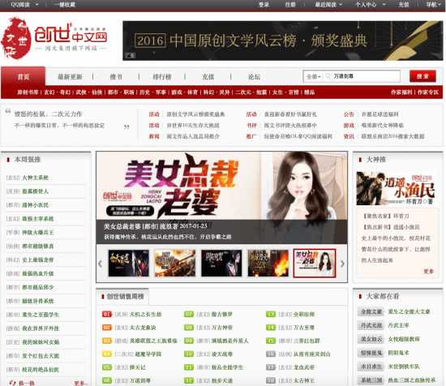Open 阴阳鬼术 in 大家都在看

pyautogui.click(x=398, y=353)
